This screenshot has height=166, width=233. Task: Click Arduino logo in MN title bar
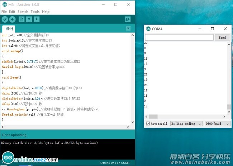[5, 4]
